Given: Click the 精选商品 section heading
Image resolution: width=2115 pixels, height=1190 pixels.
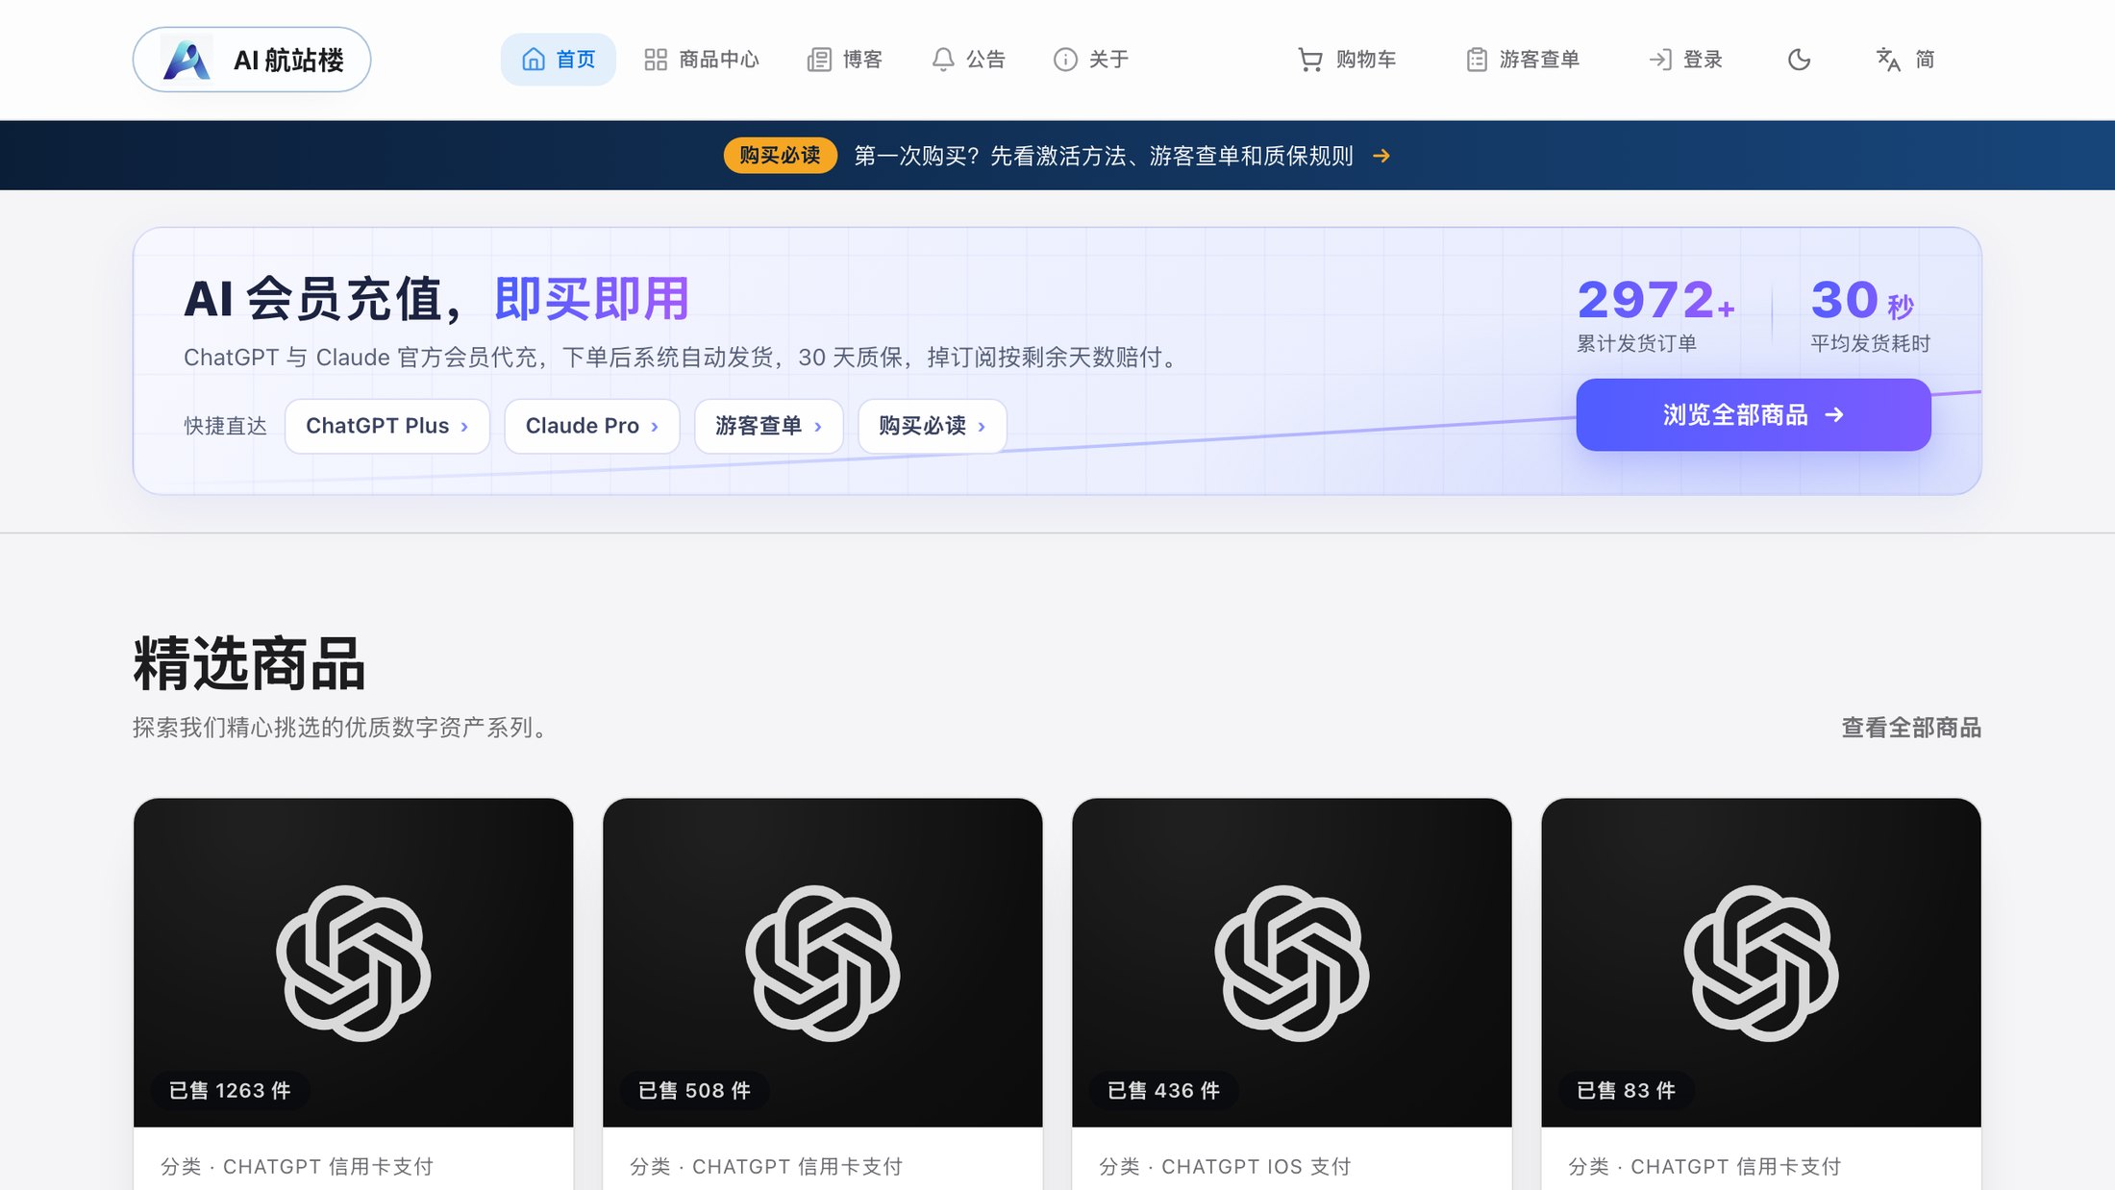Looking at the screenshot, I should click(249, 663).
